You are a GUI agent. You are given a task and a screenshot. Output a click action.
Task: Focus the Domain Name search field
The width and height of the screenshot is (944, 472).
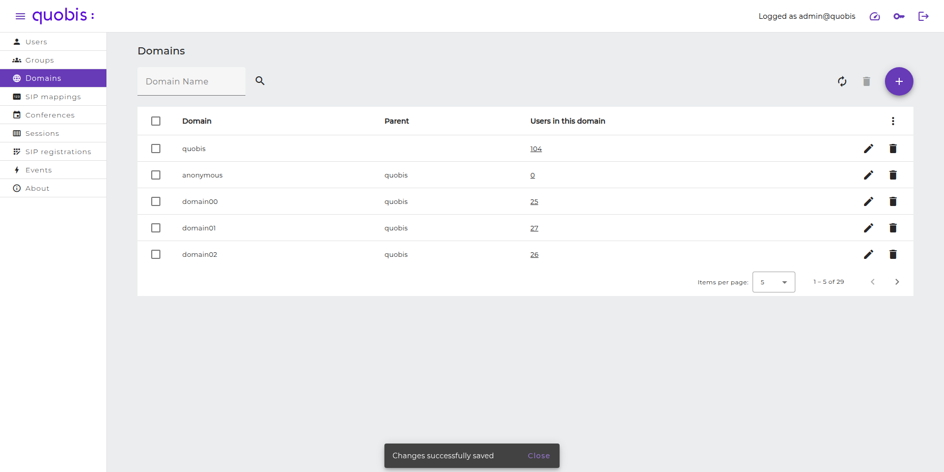[191, 81]
